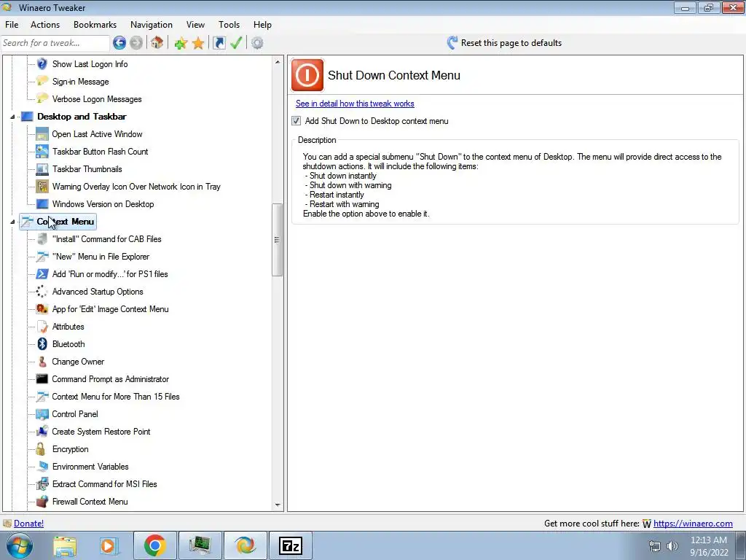Screen dimensions: 746x560
Task: Click the Forward navigation arrow in toolbar
Action: [136, 43]
